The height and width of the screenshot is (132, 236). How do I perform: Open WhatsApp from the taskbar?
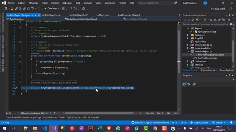[118, 128]
